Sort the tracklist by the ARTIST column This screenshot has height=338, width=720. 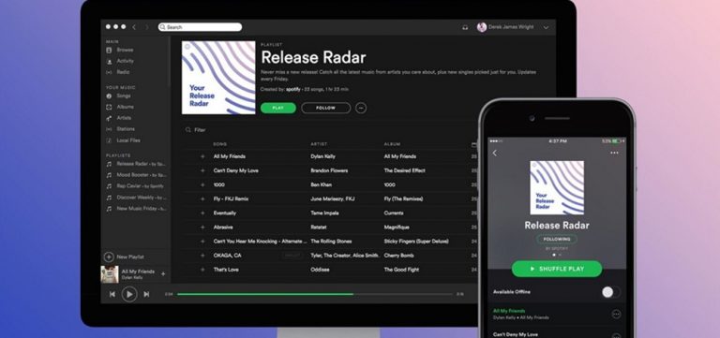(x=319, y=144)
